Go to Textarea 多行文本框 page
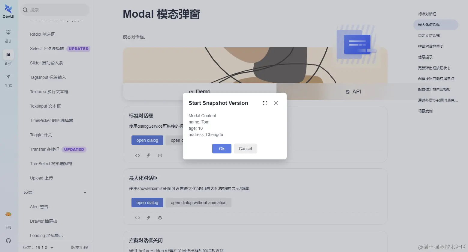 [49, 92]
